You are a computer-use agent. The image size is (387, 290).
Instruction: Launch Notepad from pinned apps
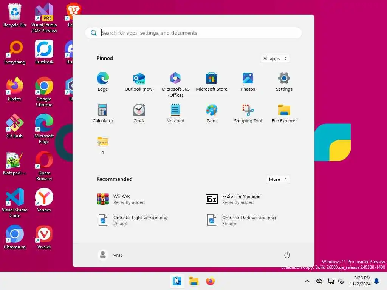(x=175, y=113)
